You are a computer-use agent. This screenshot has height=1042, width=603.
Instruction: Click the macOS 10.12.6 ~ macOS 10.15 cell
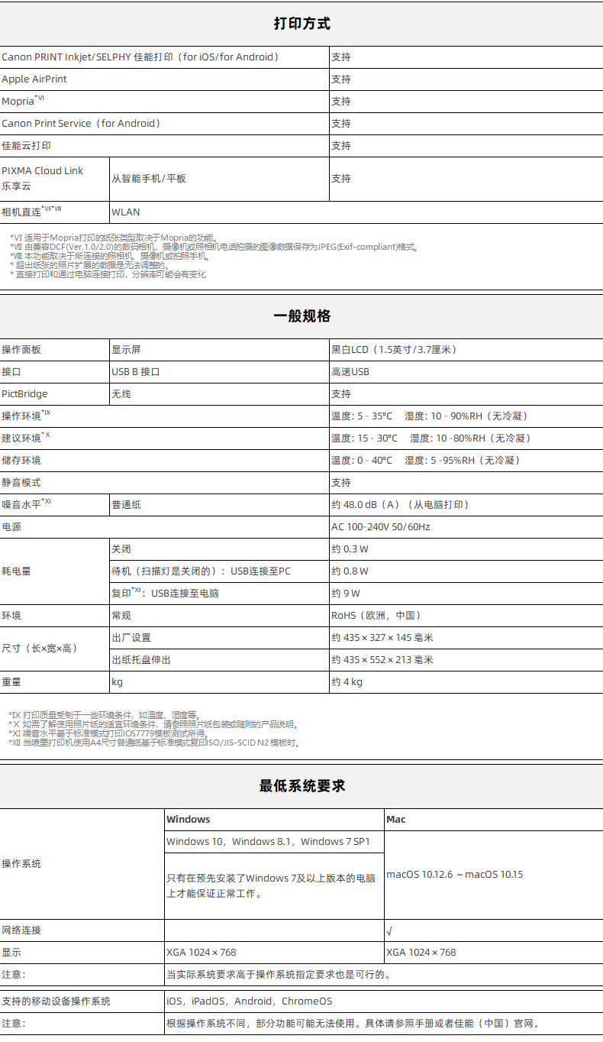click(x=455, y=874)
